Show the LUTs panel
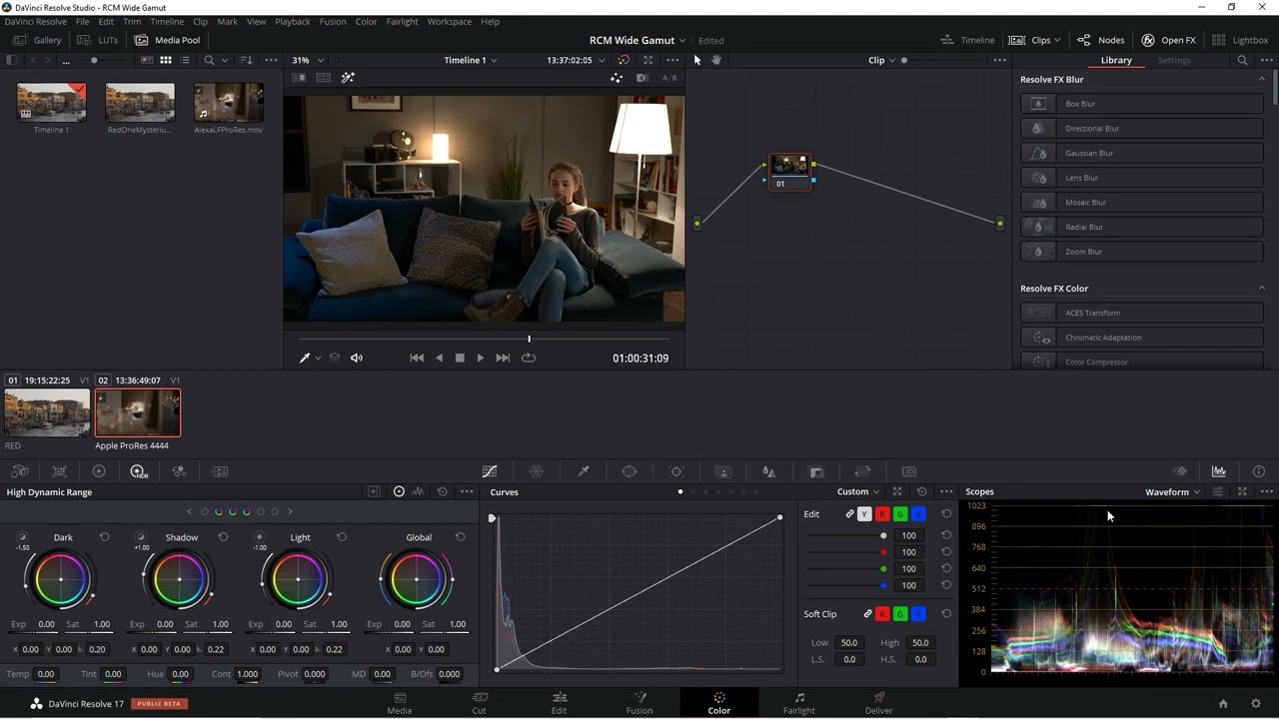 (98, 40)
